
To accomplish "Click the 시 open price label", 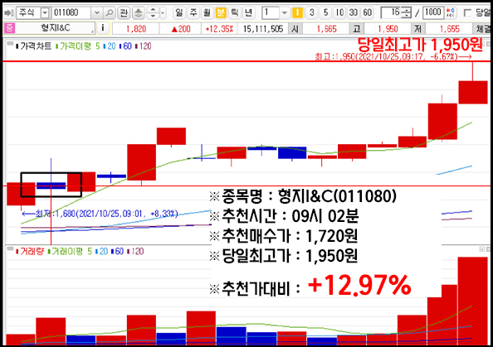I will pos(295,29).
